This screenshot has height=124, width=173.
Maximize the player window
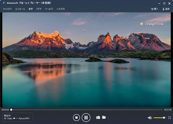164,3
